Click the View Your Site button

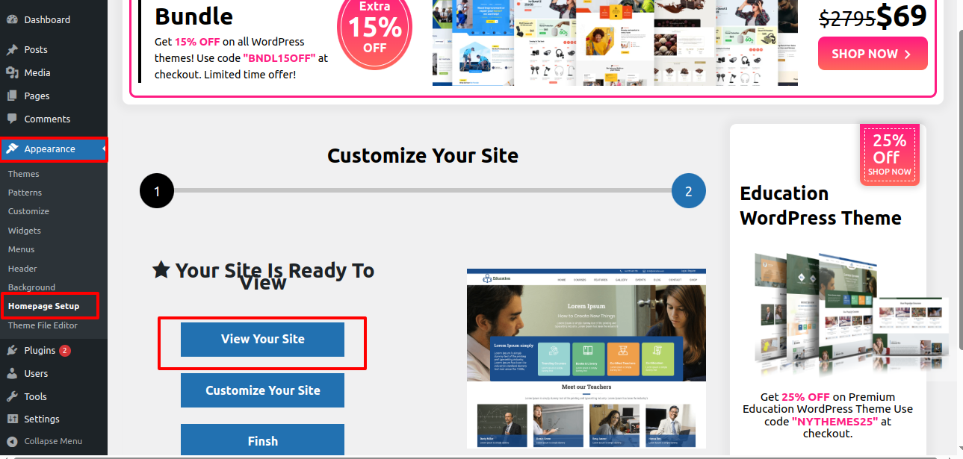click(262, 340)
